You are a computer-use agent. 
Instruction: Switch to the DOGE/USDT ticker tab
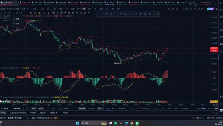click(182, 3)
